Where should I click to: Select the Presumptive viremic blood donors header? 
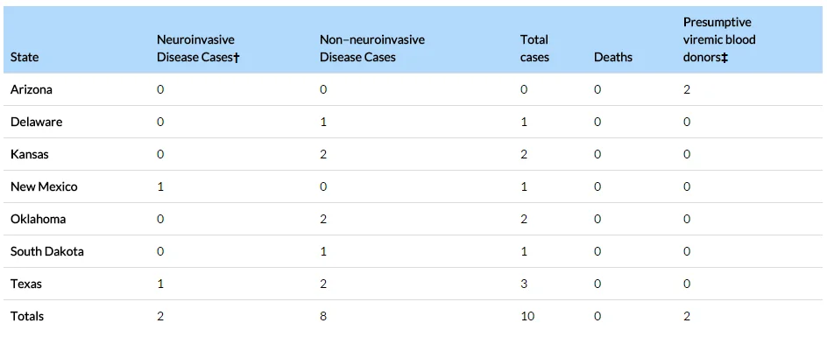click(x=719, y=40)
